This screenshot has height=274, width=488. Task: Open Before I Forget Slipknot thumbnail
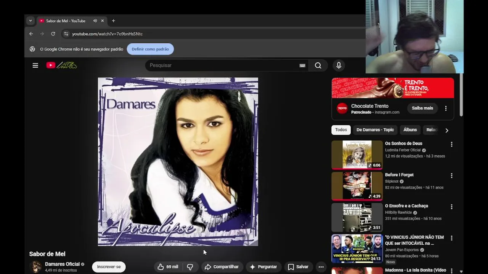click(357, 186)
